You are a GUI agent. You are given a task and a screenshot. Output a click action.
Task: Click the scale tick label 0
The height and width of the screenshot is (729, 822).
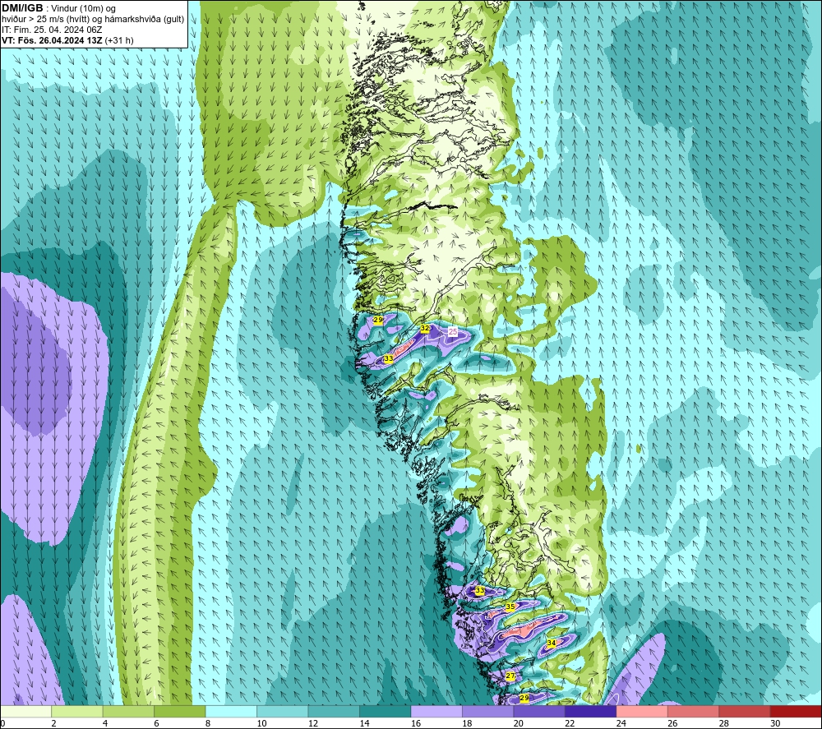click(x=3, y=723)
